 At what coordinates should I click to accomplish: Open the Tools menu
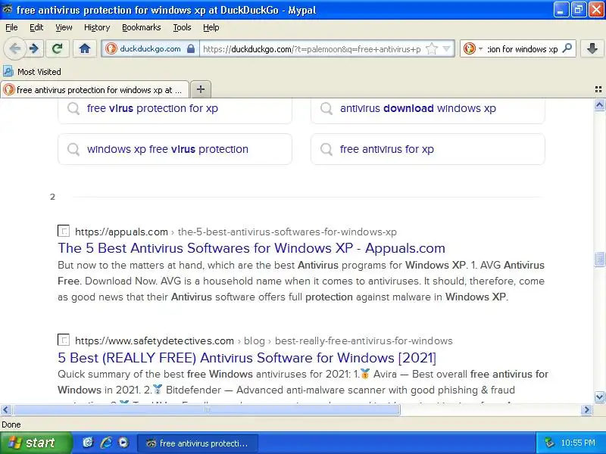182,27
